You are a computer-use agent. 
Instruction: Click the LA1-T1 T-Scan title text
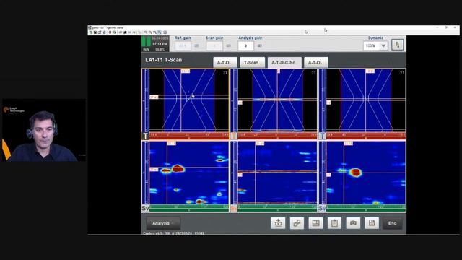click(164, 60)
